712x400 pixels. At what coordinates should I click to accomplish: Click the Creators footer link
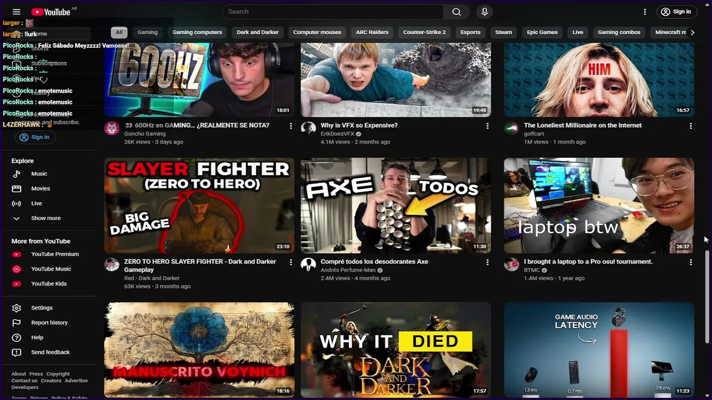click(51, 381)
